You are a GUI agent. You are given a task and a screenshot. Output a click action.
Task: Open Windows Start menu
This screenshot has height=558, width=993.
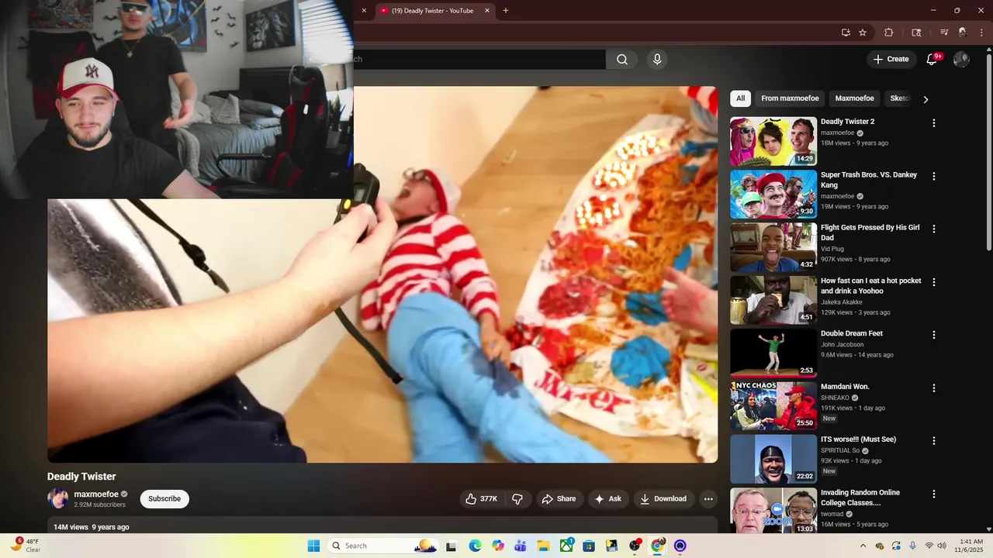pos(313,546)
